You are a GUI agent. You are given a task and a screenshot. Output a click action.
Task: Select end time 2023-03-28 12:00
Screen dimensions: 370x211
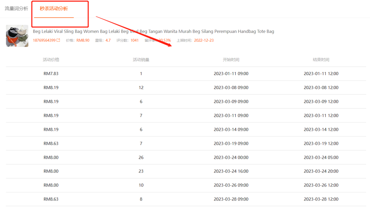(321, 199)
